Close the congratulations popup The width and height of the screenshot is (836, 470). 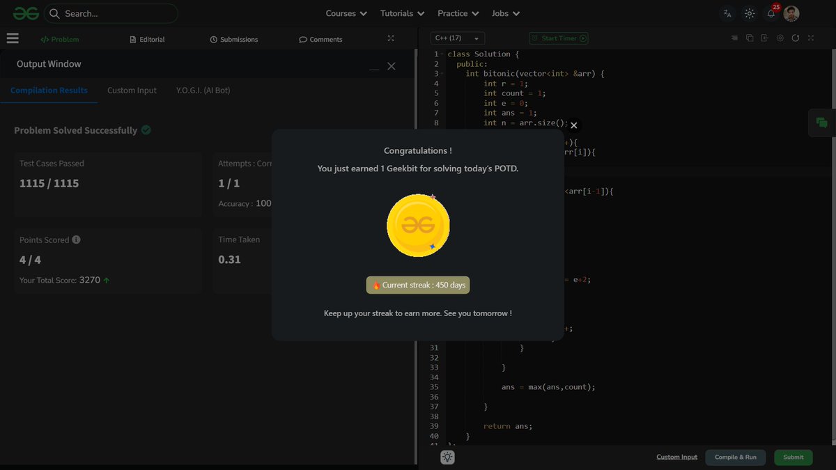click(x=574, y=125)
